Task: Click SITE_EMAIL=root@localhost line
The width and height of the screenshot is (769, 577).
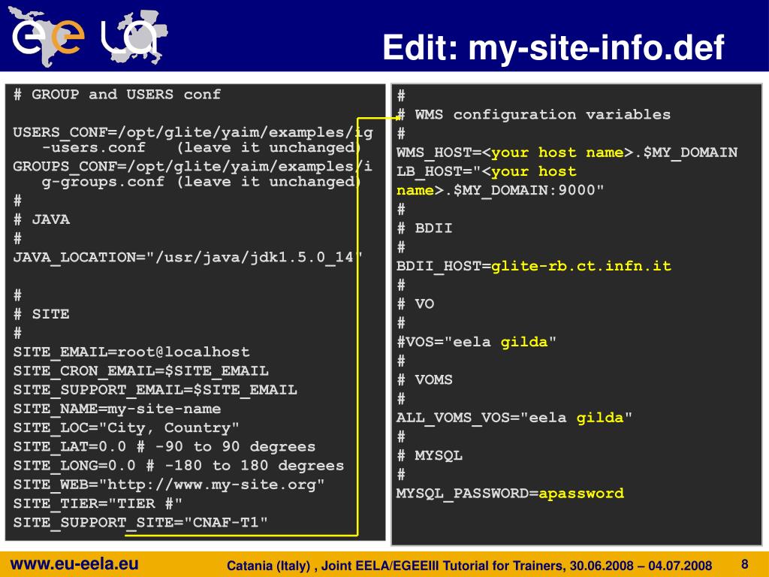Action: [x=131, y=352]
